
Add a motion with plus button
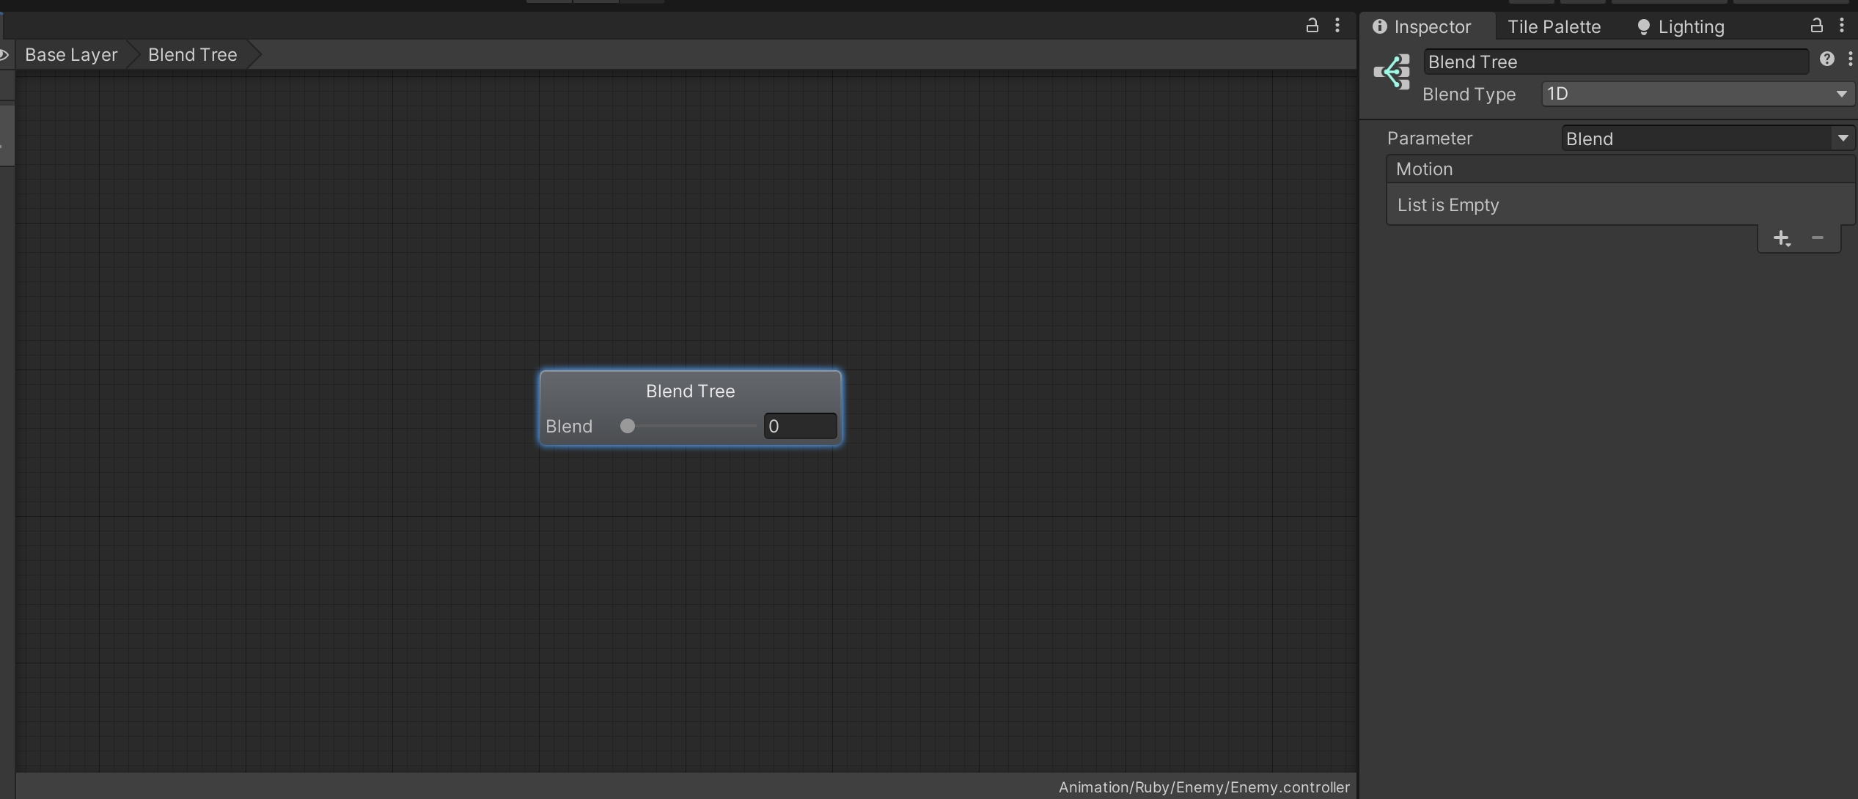(x=1781, y=238)
